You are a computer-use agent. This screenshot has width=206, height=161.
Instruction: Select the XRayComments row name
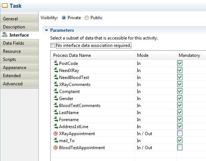click(75, 85)
